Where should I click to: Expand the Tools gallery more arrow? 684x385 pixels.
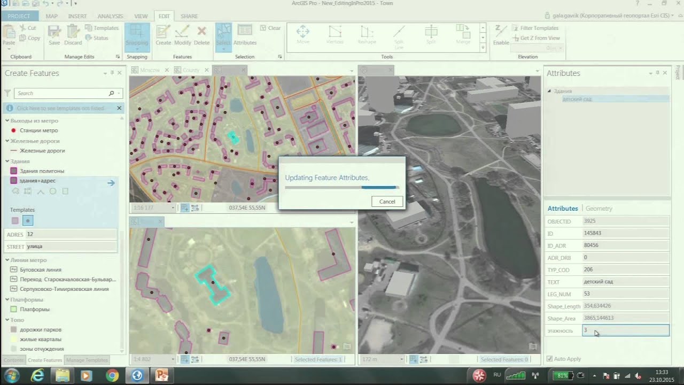(483, 47)
